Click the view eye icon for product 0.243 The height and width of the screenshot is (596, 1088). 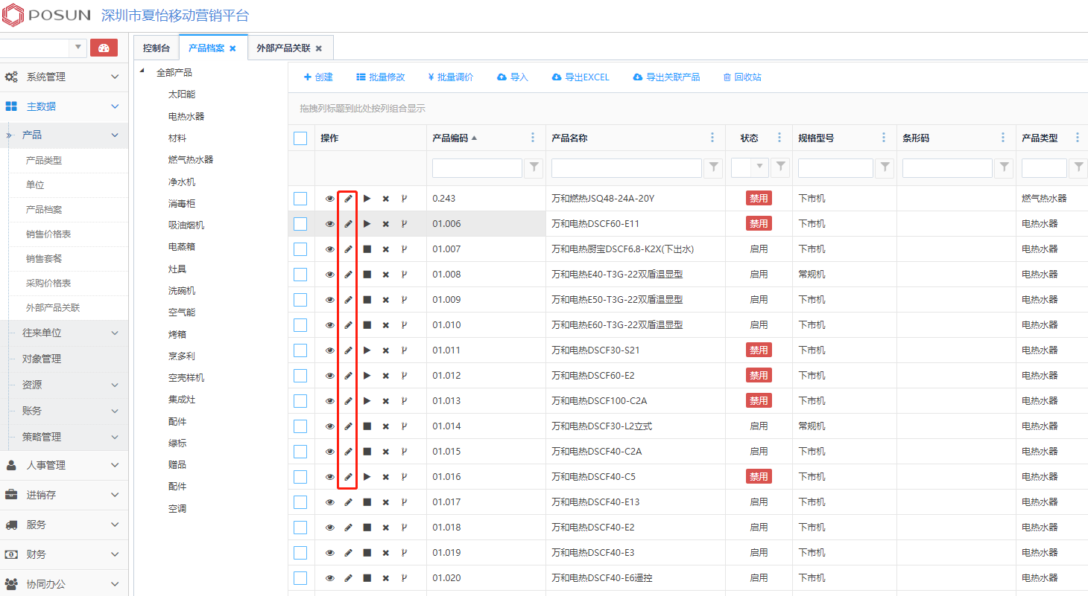(x=330, y=199)
